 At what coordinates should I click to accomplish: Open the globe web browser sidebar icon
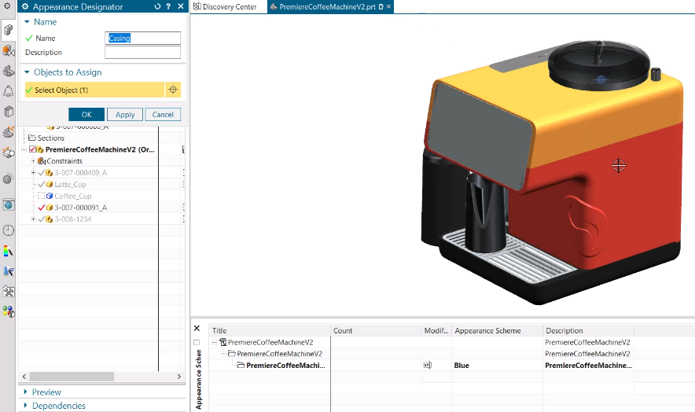9,204
